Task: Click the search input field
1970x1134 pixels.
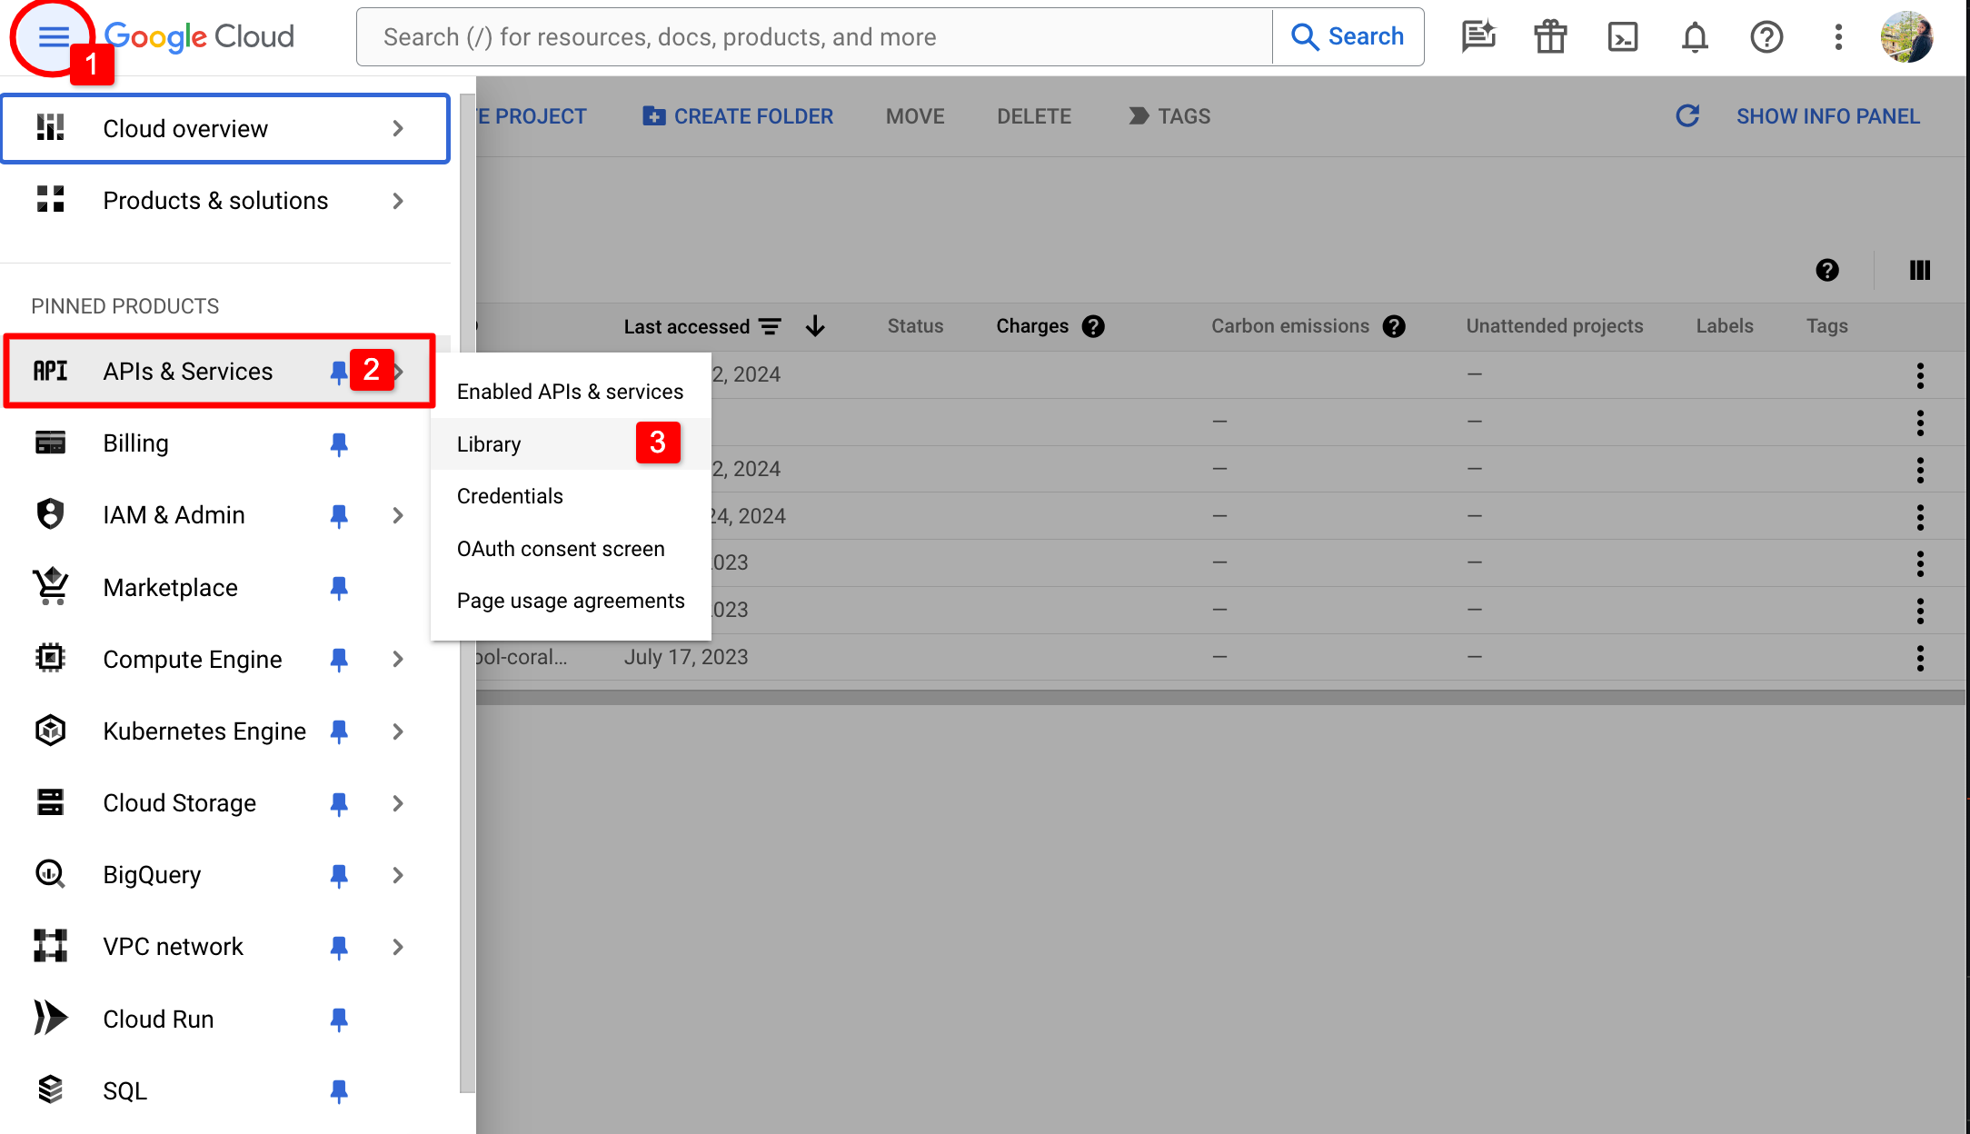Action: point(813,36)
